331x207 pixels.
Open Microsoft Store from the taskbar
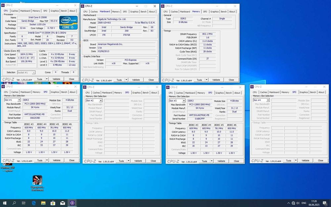53,203
